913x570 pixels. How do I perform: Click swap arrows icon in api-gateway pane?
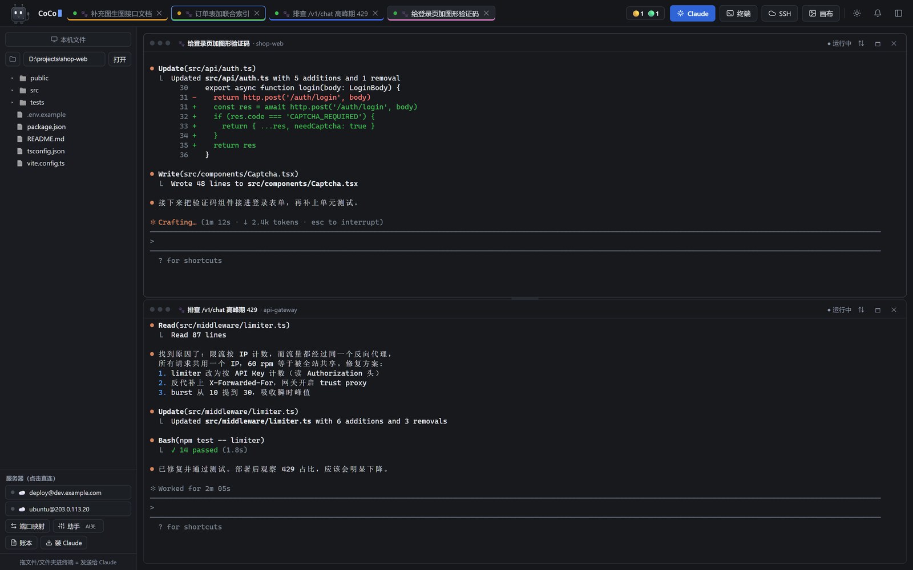pos(861,310)
